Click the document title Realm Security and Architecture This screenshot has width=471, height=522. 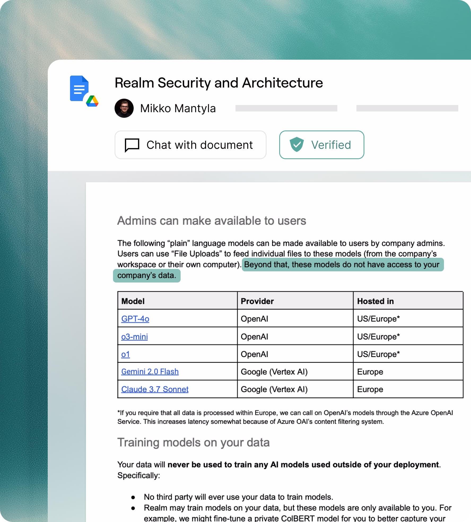[219, 83]
